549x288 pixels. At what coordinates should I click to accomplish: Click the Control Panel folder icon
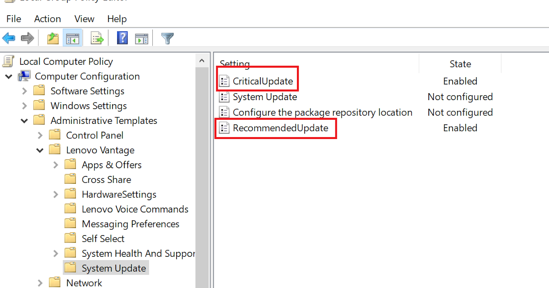point(55,135)
